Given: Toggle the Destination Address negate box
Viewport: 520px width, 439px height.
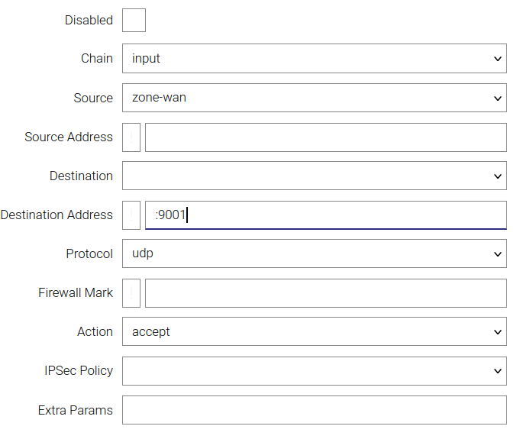Looking at the screenshot, I should coord(131,215).
